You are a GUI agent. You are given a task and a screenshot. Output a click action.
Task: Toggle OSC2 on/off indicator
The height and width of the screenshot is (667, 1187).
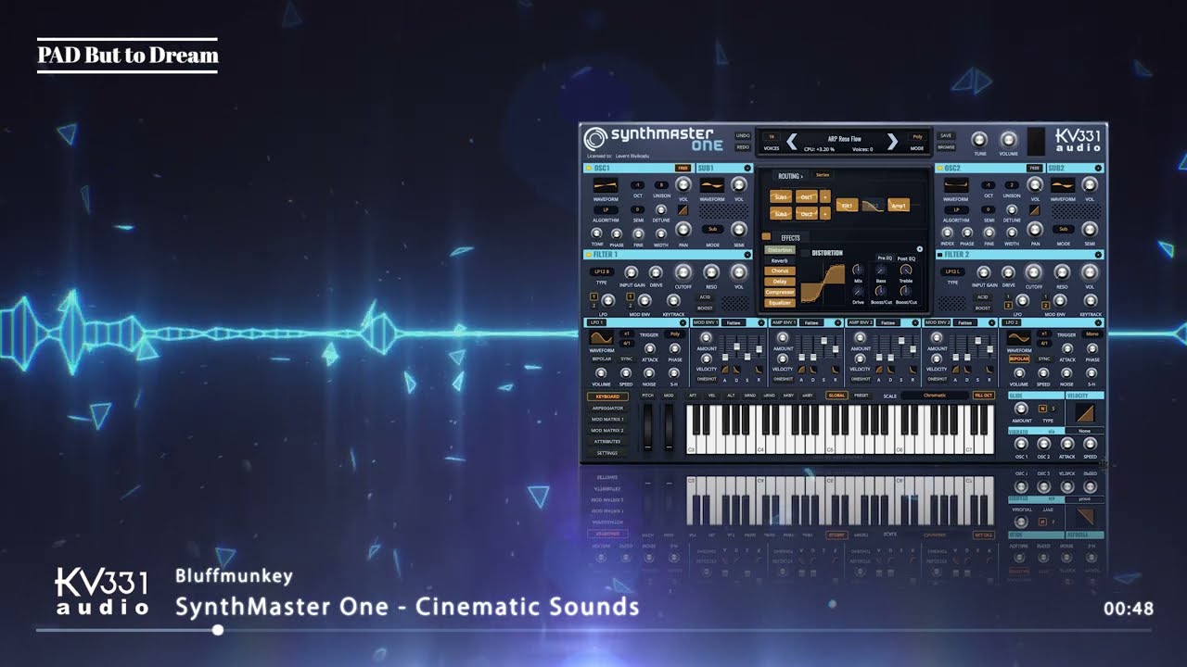(x=939, y=168)
